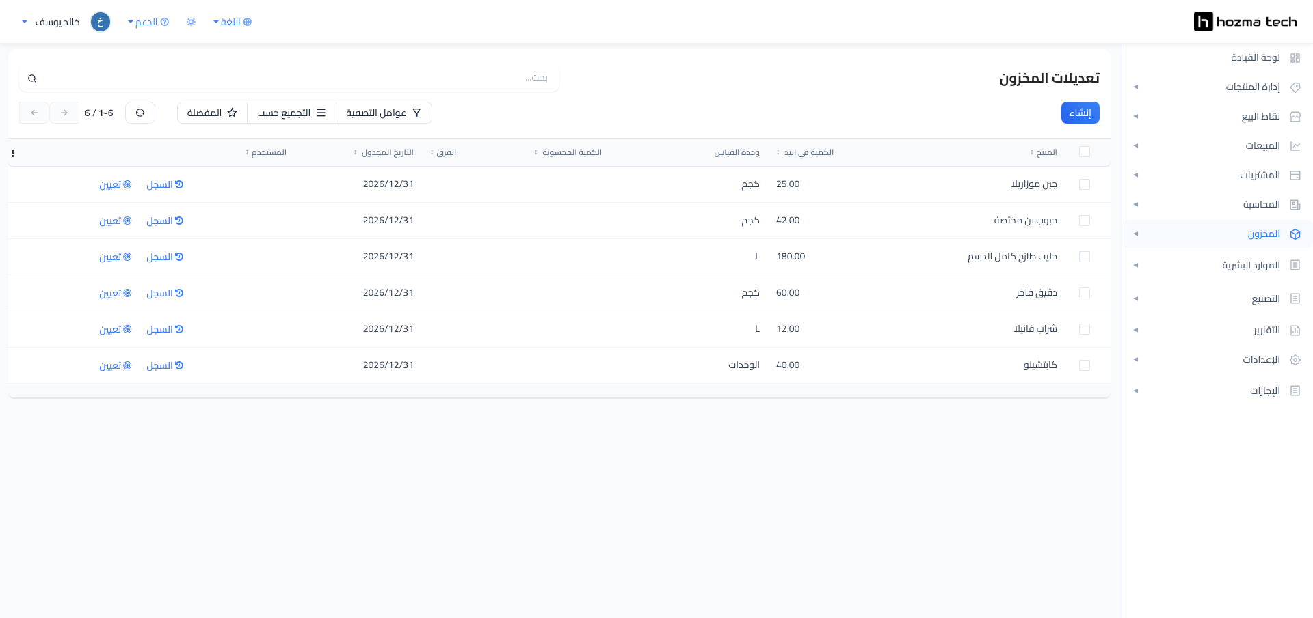Select دقيق فاخر row checkbox
The height and width of the screenshot is (618, 1313).
pyautogui.click(x=1084, y=293)
